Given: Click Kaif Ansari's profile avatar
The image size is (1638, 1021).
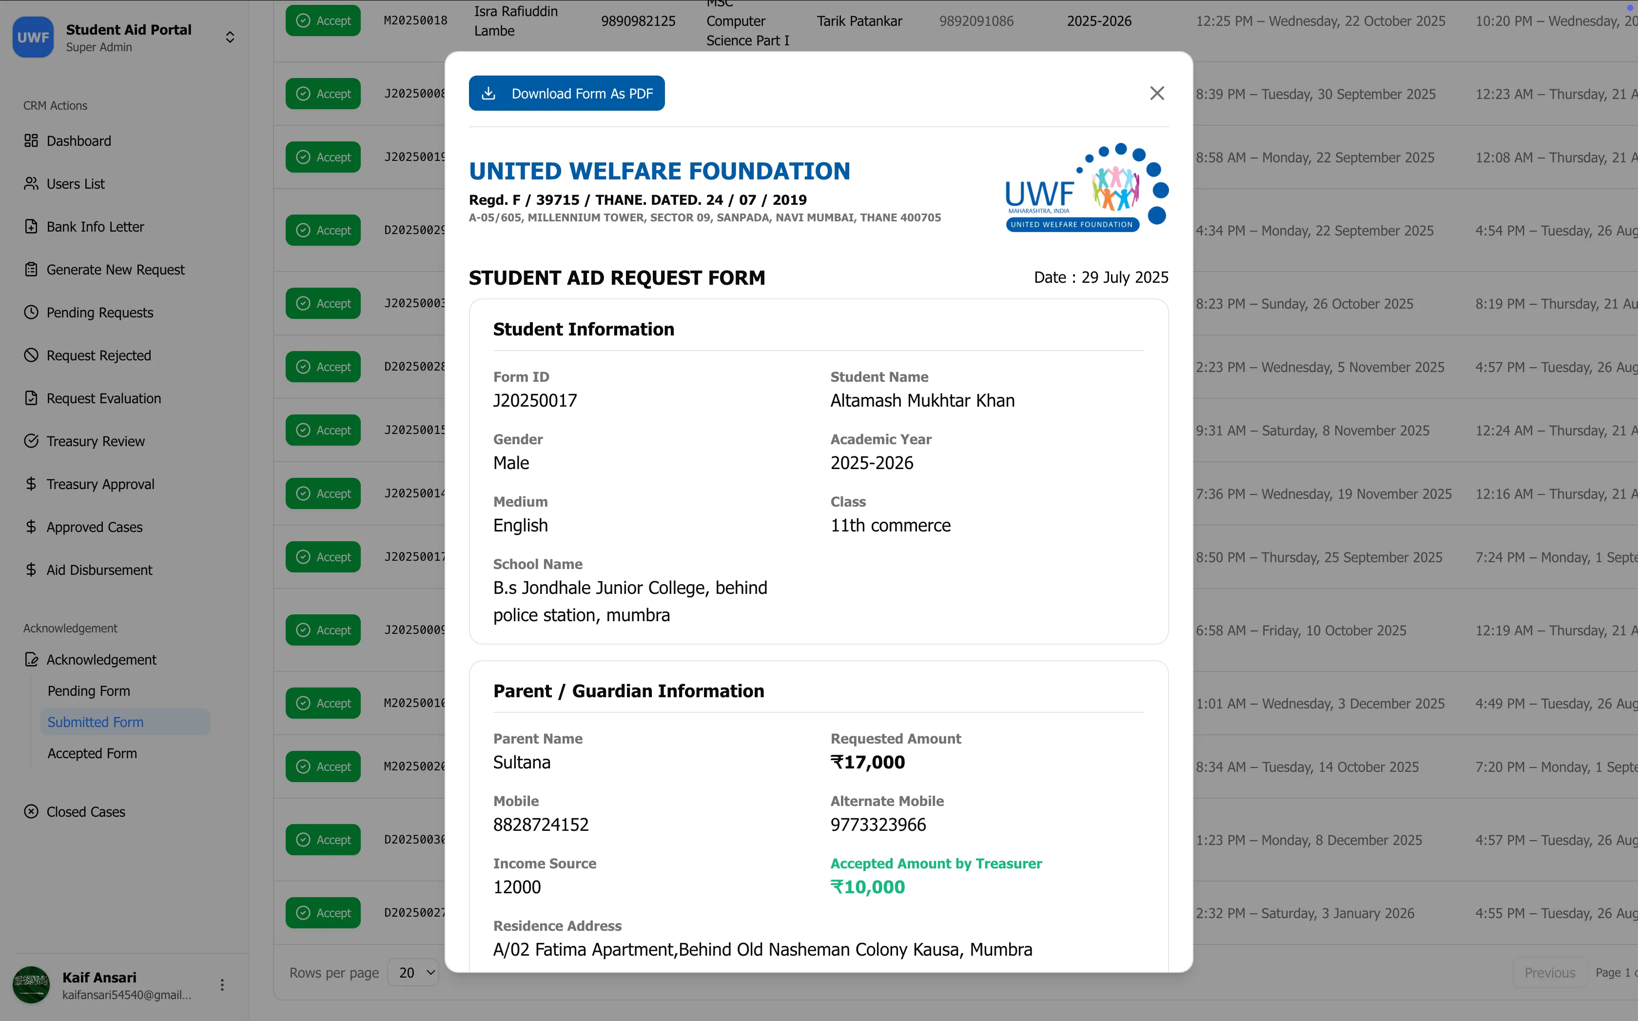Looking at the screenshot, I should [x=31, y=984].
